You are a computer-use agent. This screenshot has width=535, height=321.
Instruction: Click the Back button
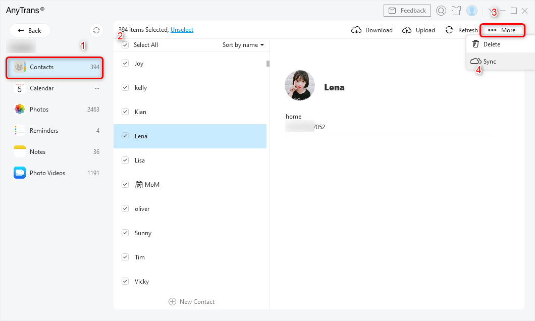click(x=30, y=30)
